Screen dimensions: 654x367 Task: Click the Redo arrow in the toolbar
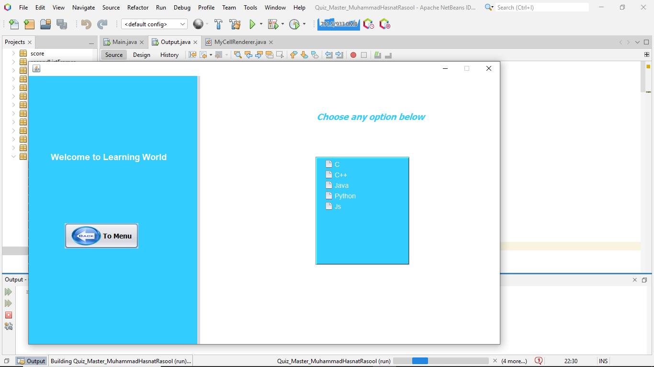click(102, 24)
